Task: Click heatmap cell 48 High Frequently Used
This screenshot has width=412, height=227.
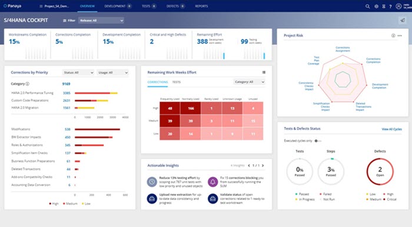Action: (170, 108)
